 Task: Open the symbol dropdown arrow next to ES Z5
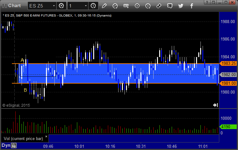(54, 6)
